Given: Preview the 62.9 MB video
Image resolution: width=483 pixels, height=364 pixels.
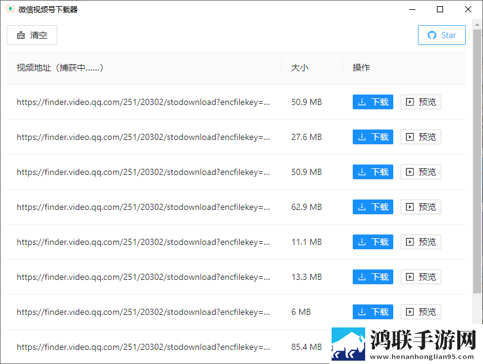Looking at the screenshot, I should coord(421,207).
